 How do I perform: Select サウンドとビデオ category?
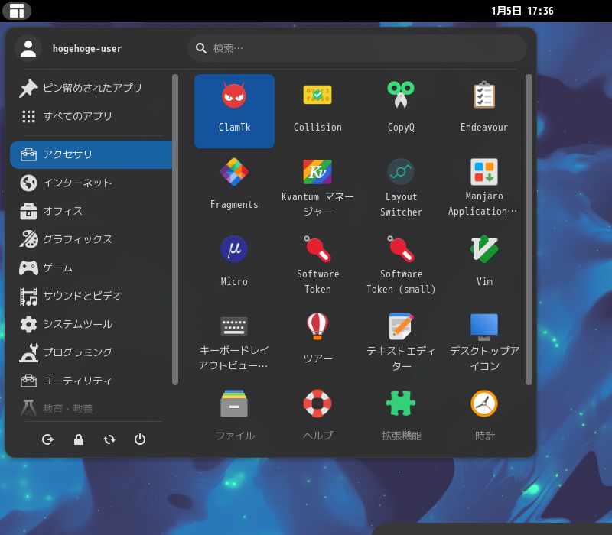pos(91,296)
